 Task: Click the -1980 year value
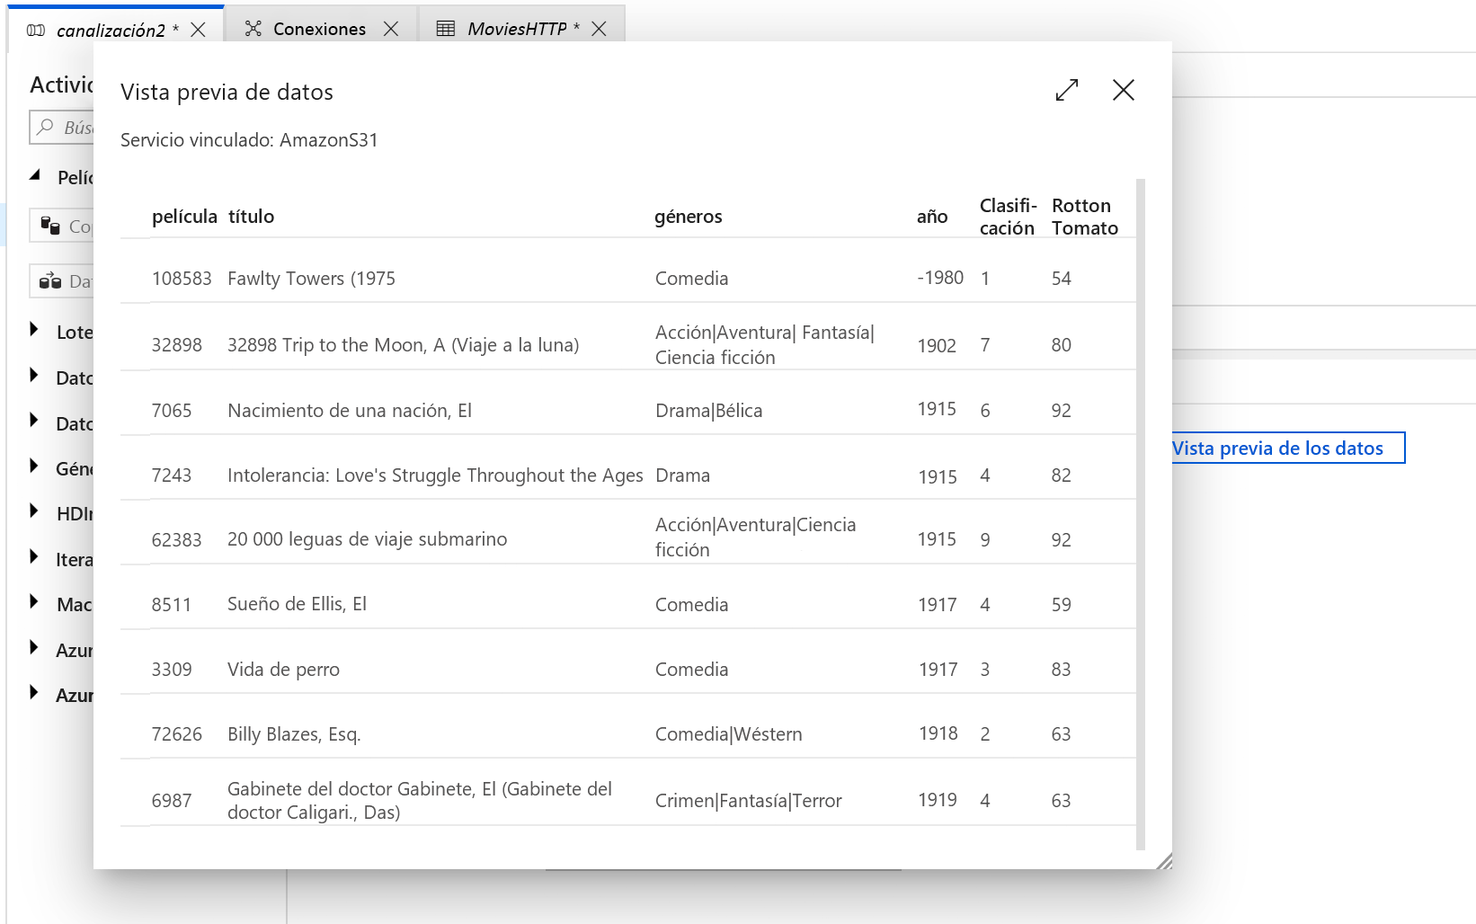940,278
